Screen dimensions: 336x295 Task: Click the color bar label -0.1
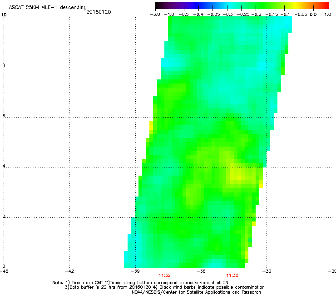click(x=285, y=15)
